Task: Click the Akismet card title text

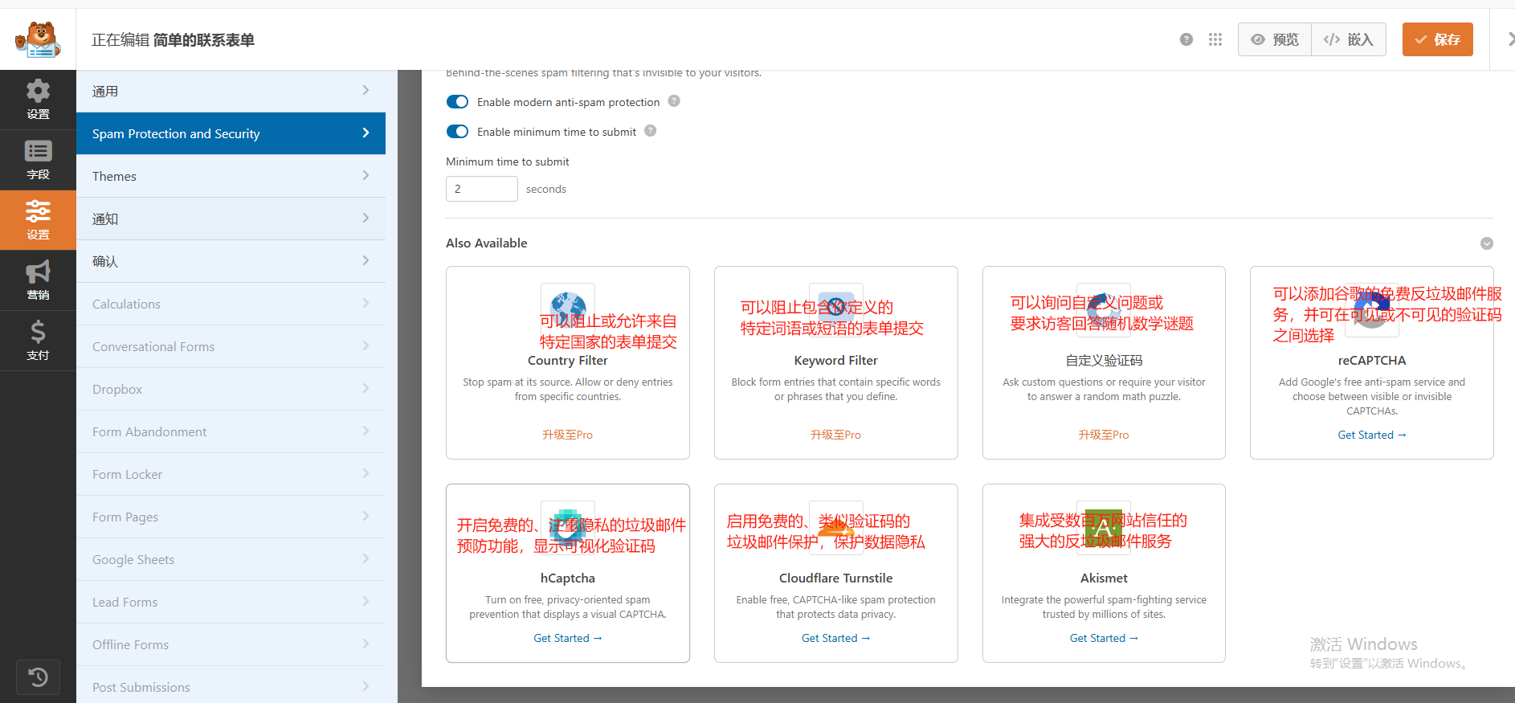Action: [x=1104, y=578]
